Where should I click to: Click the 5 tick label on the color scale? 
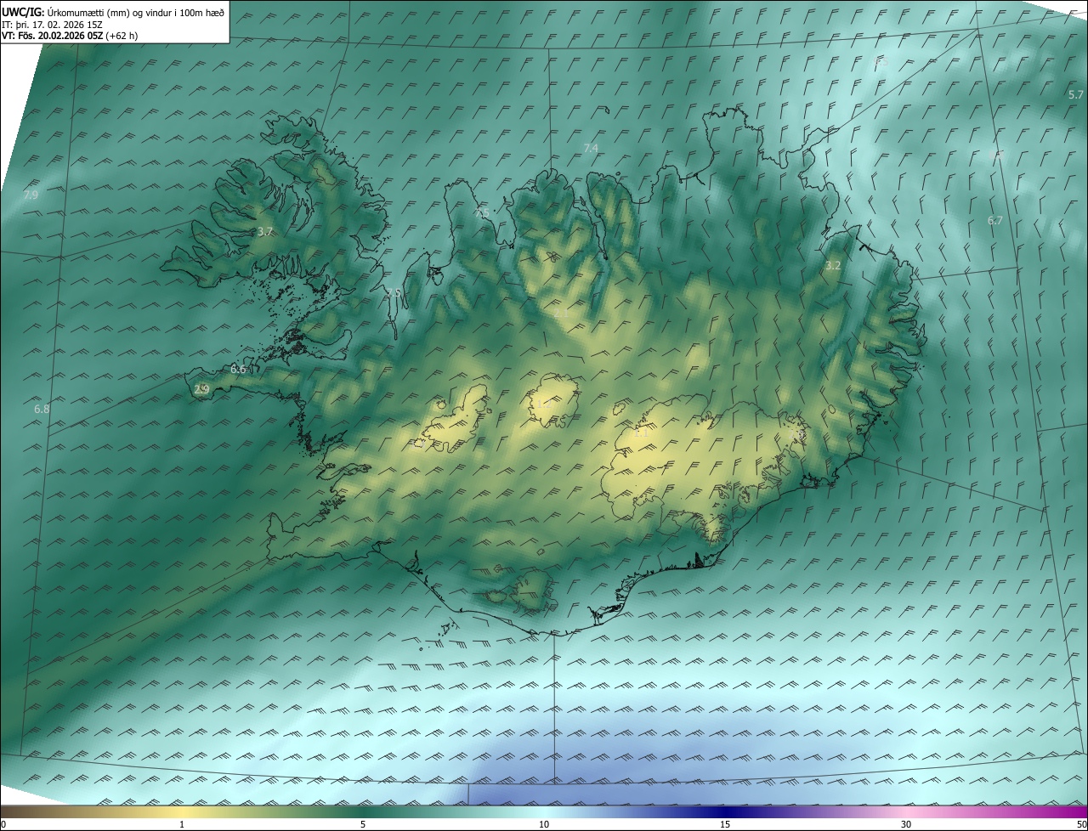363,824
